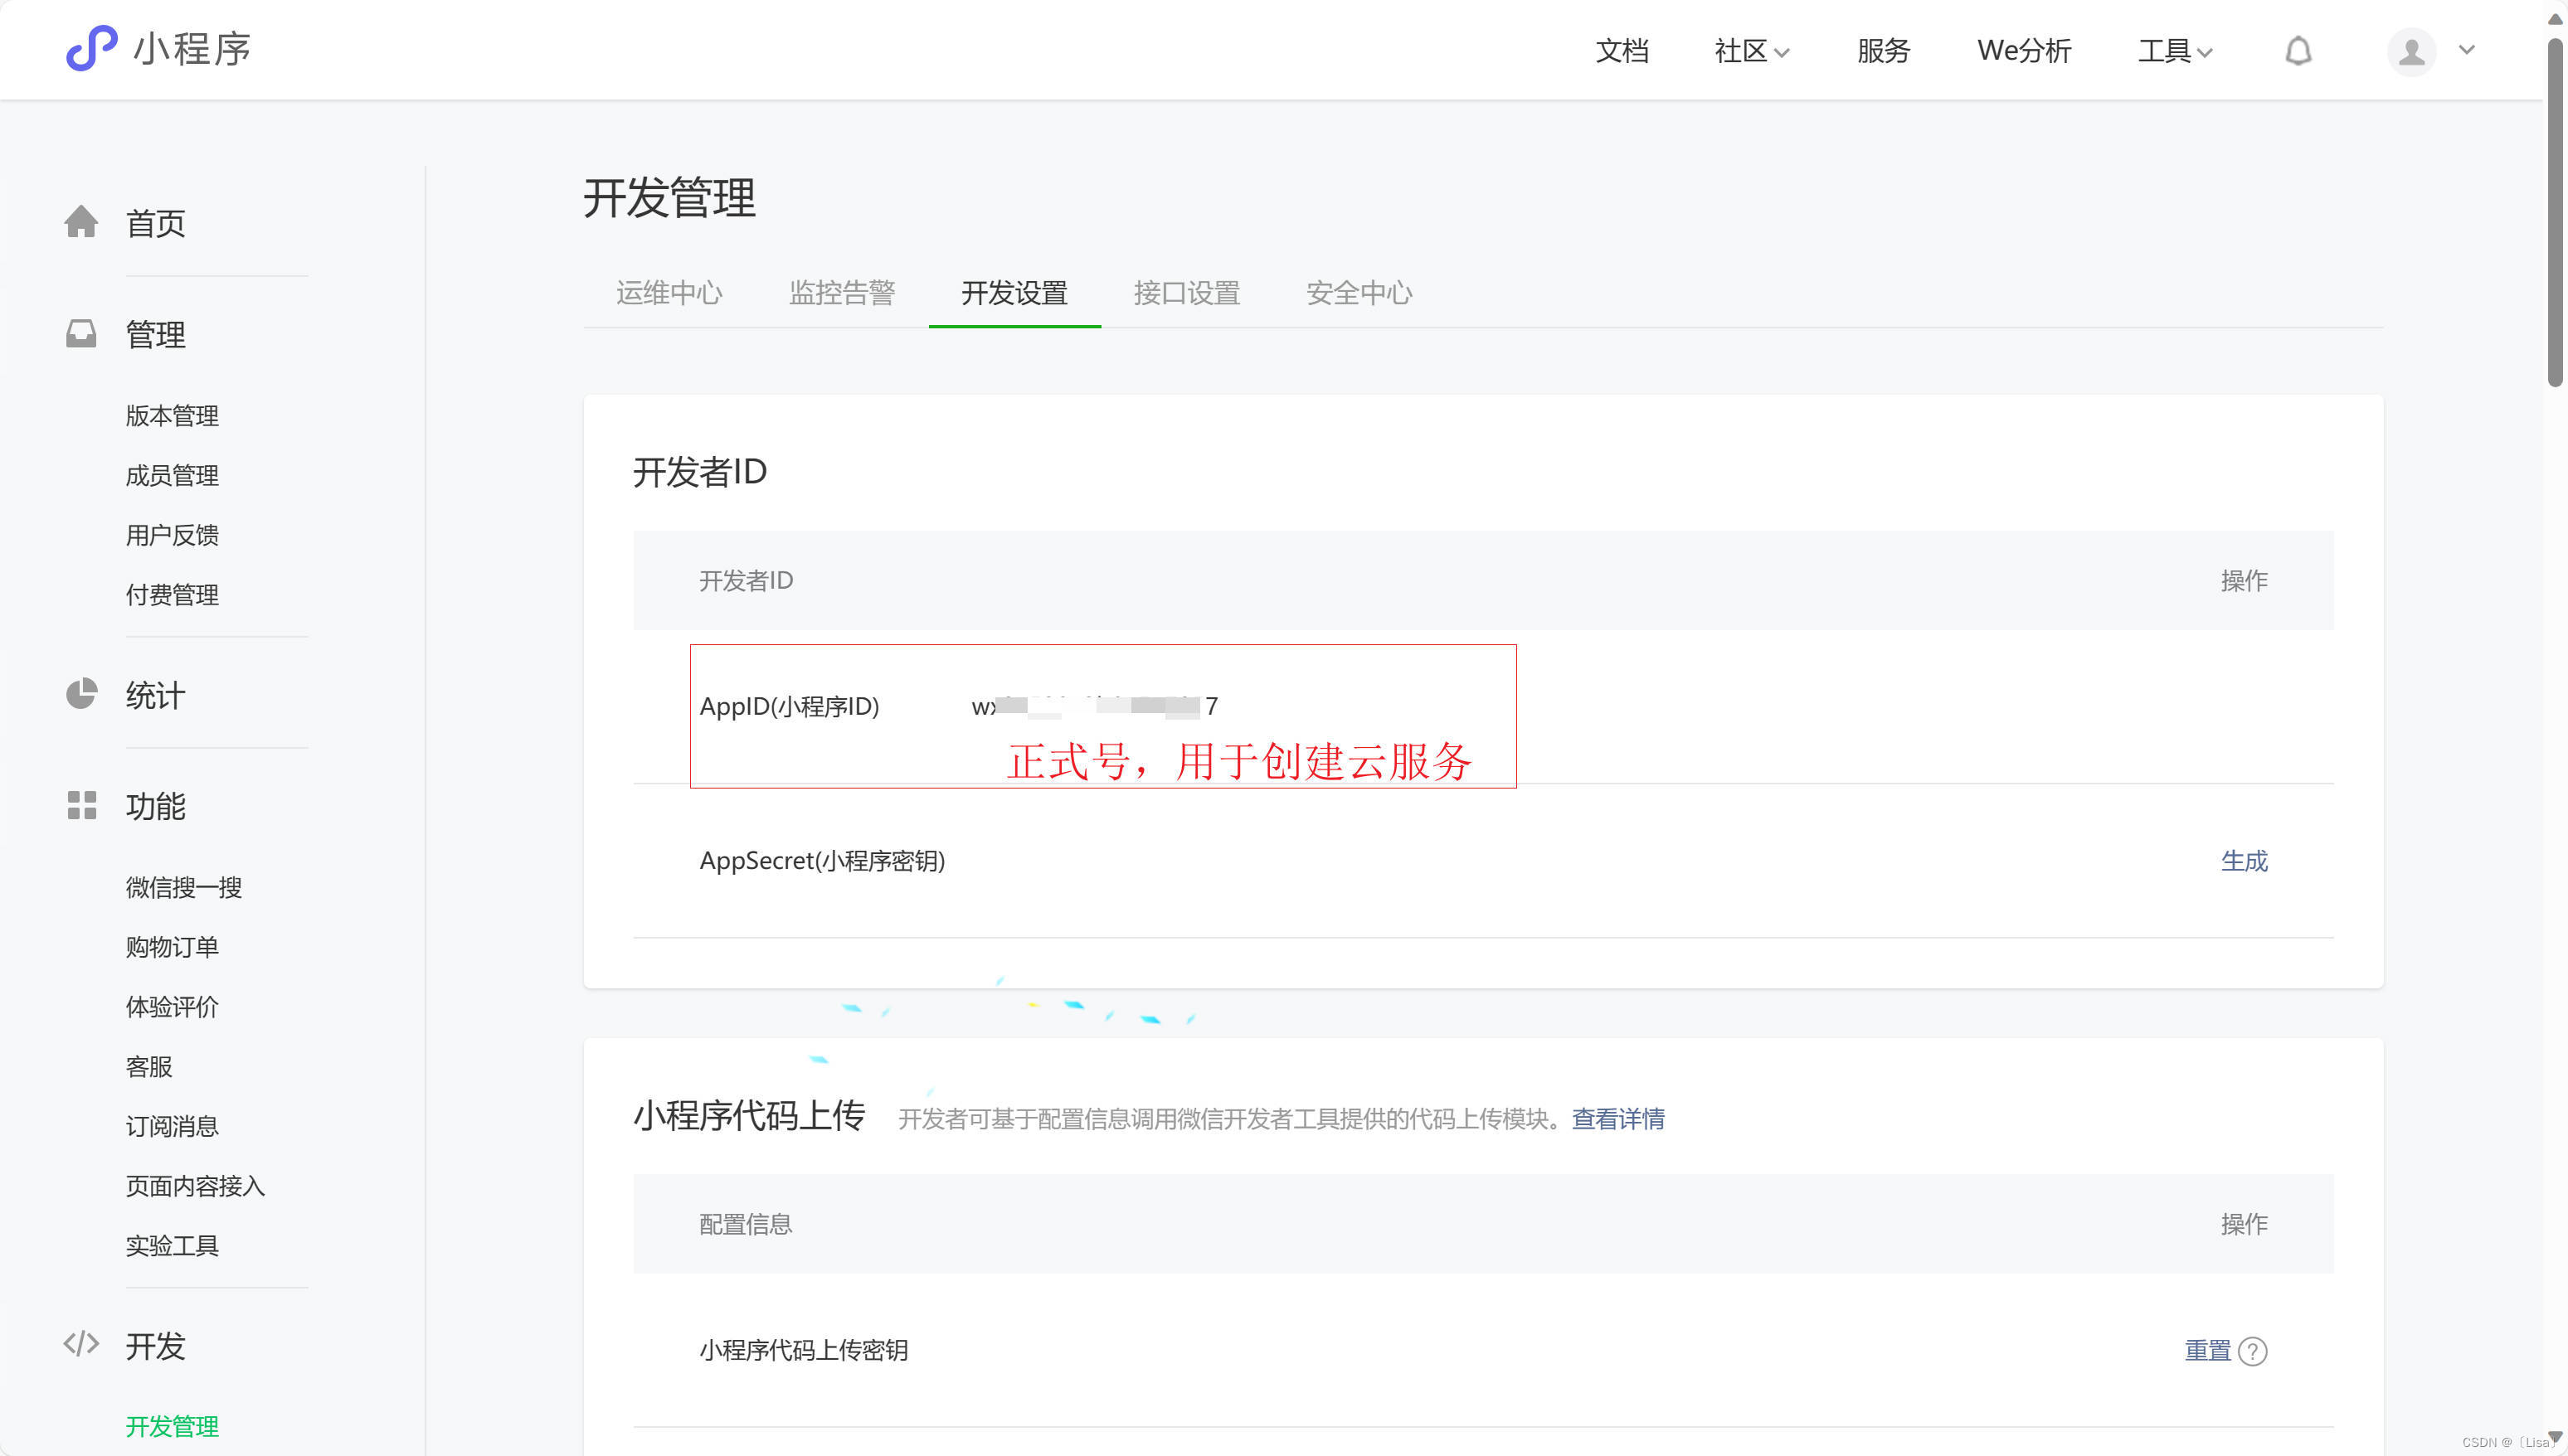Open 订阅消息 in sidebar
Viewport: 2568px width, 1456px height.
[x=172, y=1127]
